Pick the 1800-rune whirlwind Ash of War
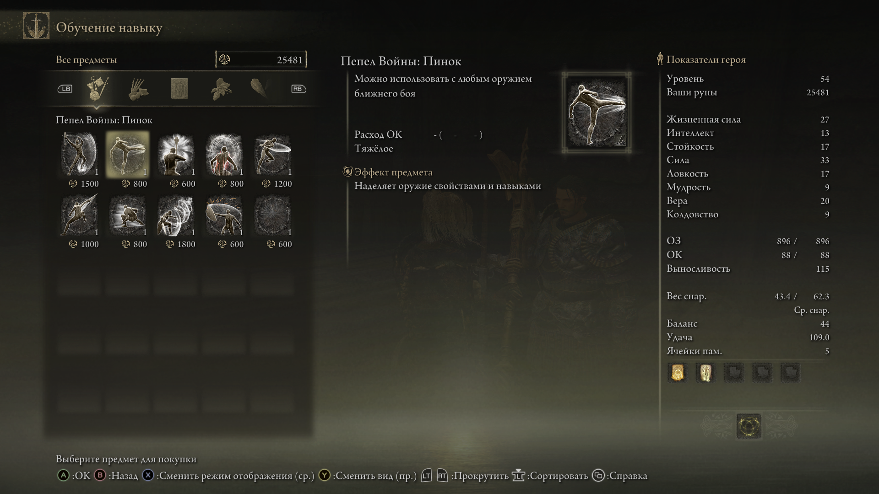Viewport: 879px width, 494px height. click(x=176, y=215)
